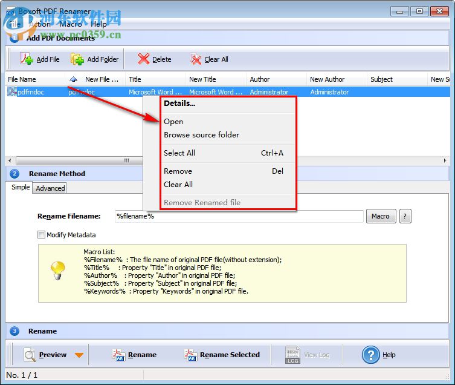Open the Macro menu

pos(71,24)
